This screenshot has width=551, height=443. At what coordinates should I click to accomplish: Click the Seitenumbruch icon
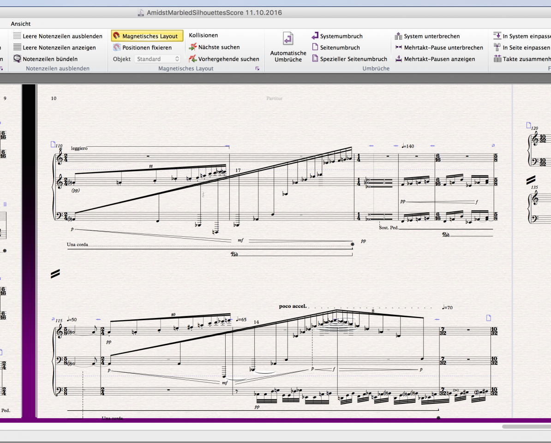(x=315, y=47)
